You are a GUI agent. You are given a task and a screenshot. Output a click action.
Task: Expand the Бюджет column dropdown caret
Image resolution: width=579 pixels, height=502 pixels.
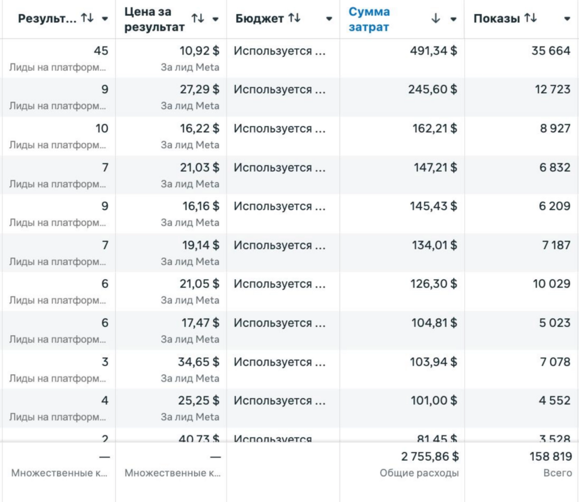(x=329, y=19)
